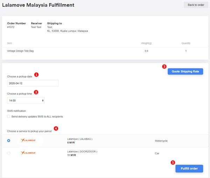Click the 'Car' vehicle type text
Viewport: 210px width, 178px height.
tap(157, 153)
